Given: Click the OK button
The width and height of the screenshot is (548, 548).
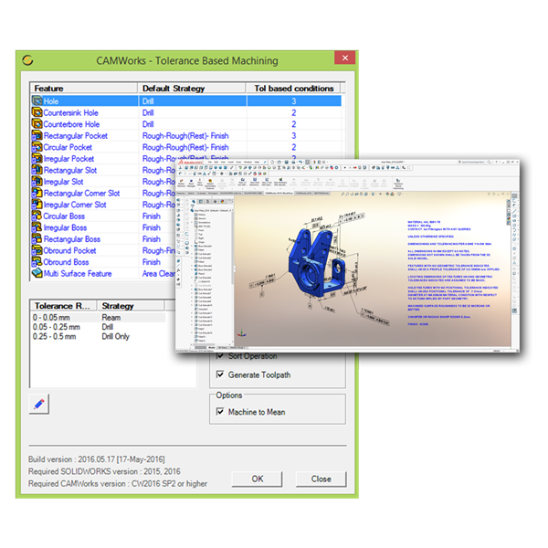Looking at the screenshot, I should 258,479.
